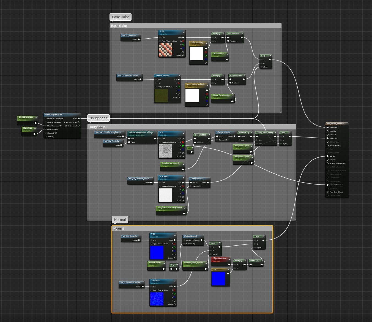The width and height of the screenshot is (372, 322).
Task: Click the Specular input pin on MM_Moss_Material
Action: (x=327, y=135)
